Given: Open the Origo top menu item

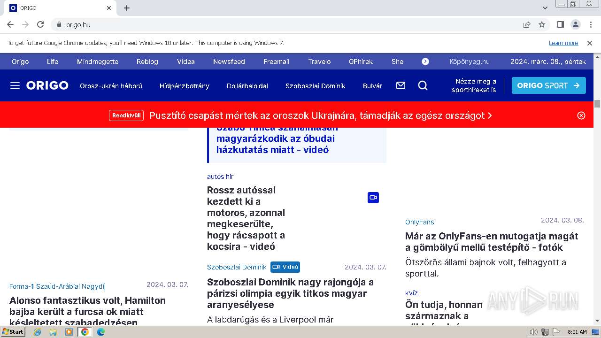Looking at the screenshot, I should [20, 61].
